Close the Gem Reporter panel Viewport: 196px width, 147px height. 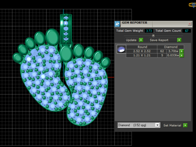pyautogui.click(x=189, y=24)
